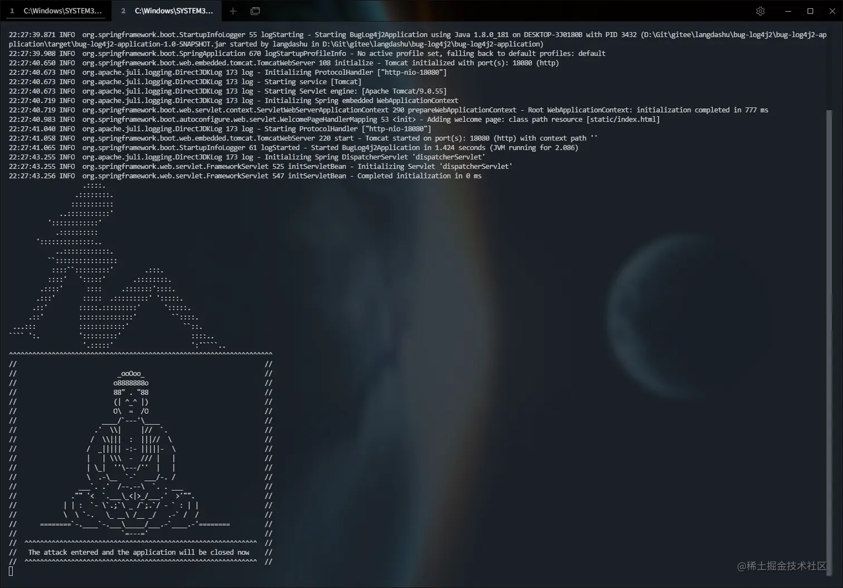
Task: Click '_ooOoo_' ASCII art line
Action: (131, 374)
